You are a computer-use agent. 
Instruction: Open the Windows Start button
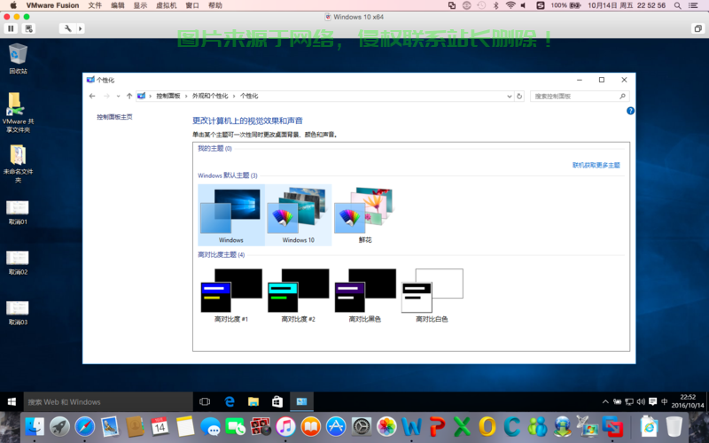12,401
